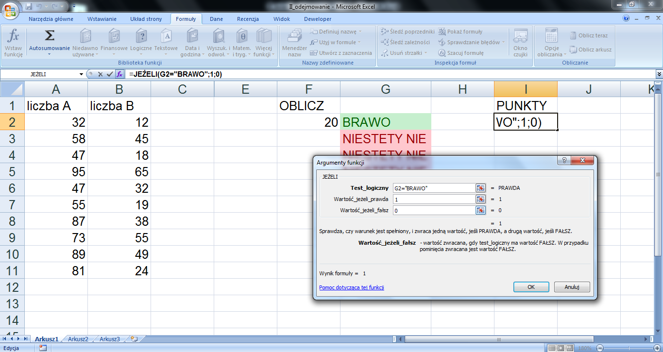
Task: Expand Sprawdzanie błędów dropdown arrow
Action: (x=504, y=42)
